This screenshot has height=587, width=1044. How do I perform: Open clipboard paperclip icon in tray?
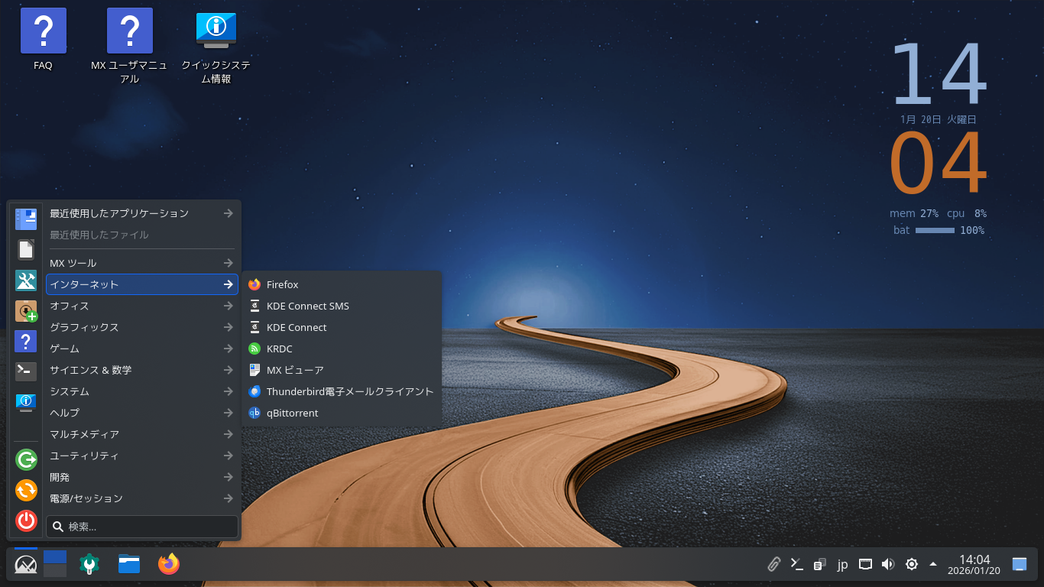[774, 565]
